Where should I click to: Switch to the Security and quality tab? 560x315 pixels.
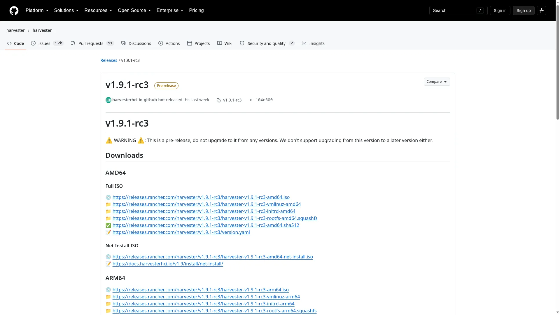[x=267, y=43]
